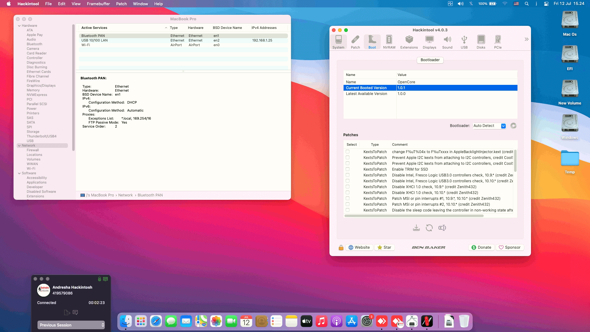This screenshot has width=590, height=332.
Task: Open the File menu
Action: (x=48, y=4)
